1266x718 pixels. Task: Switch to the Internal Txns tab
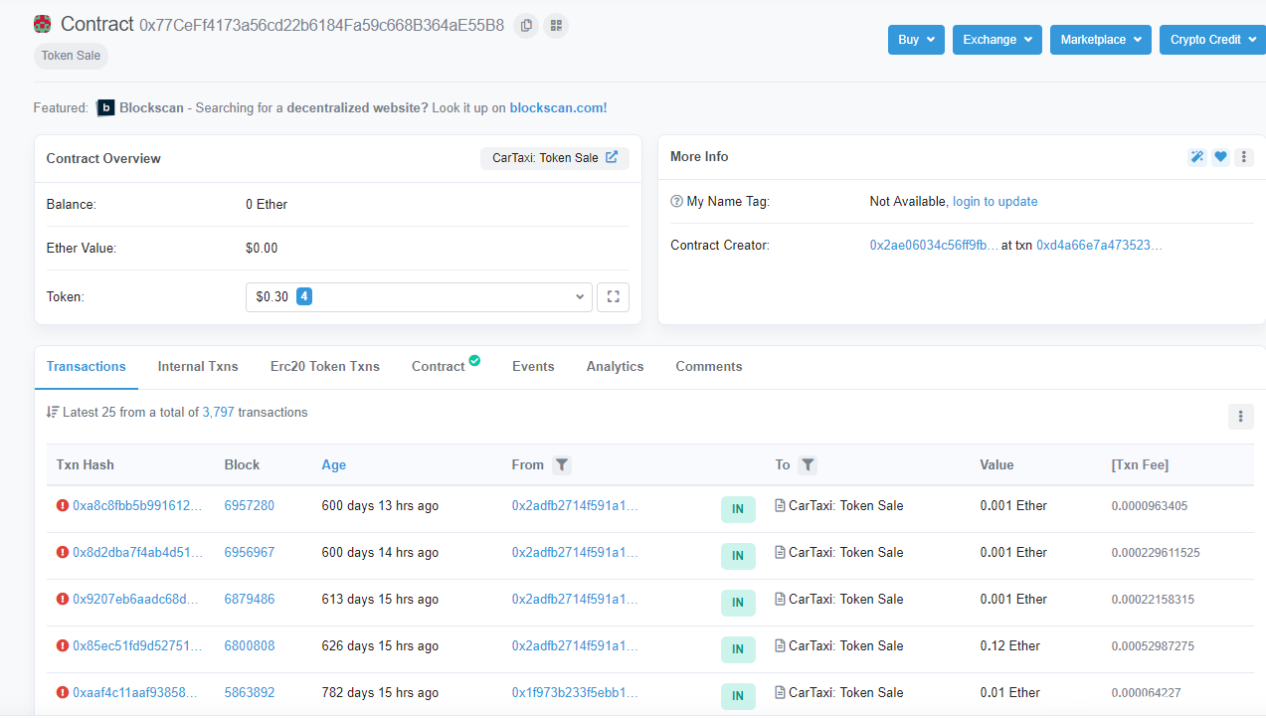click(198, 366)
